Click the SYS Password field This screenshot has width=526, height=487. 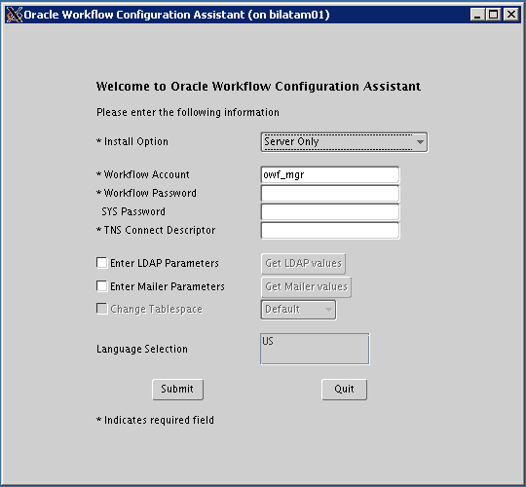coord(330,212)
